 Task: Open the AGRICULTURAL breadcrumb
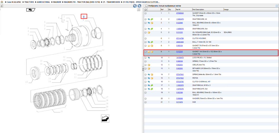point(44,2)
